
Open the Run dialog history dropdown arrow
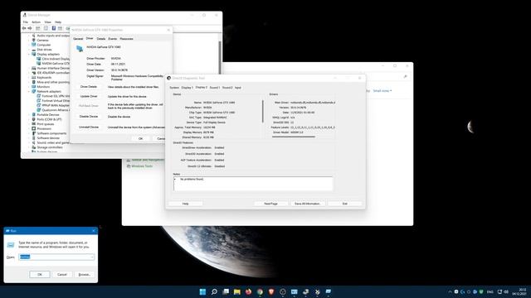pyautogui.click(x=92, y=257)
